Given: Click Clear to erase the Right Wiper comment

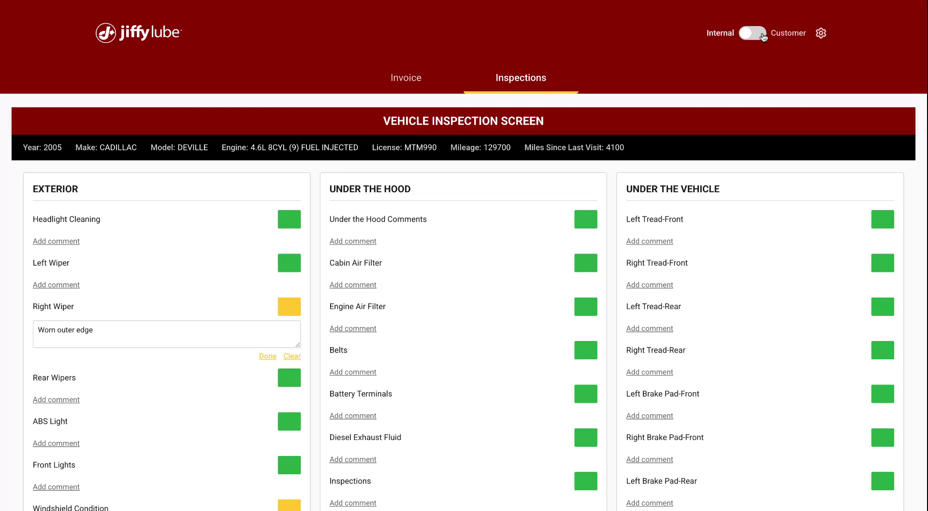Looking at the screenshot, I should [x=292, y=356].
